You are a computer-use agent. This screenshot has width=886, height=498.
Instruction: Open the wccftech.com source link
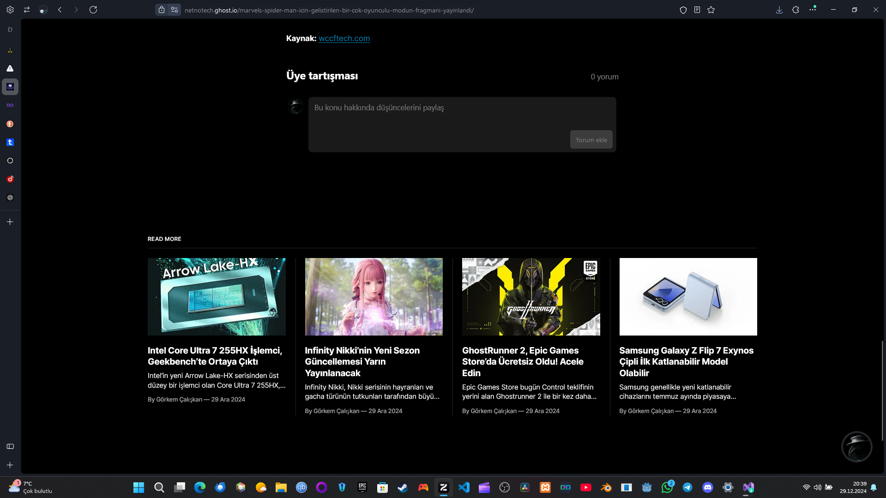(x=344, y=38)
